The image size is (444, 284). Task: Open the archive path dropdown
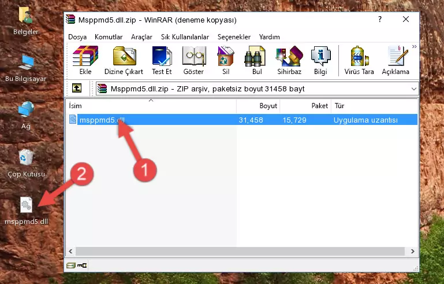click(x=414, y=89)
